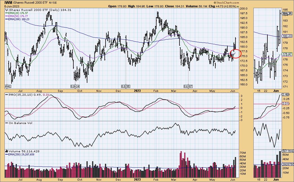This screenshot has height=182, width=294.
Task: Click the candlestick icon beside the iShares legend
Action: (x=6, y=10)
